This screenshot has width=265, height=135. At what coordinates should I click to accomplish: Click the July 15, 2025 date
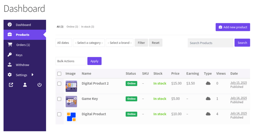[x=238, y=83]
